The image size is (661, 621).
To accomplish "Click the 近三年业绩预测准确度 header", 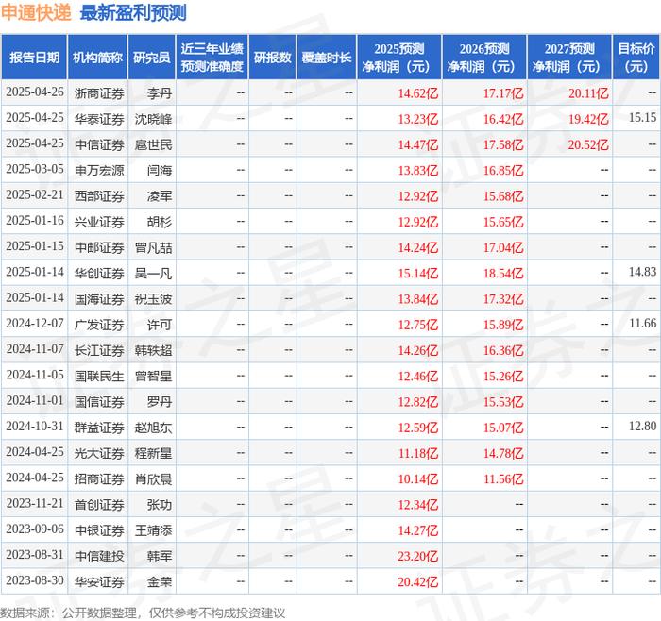I will (212, 58).
